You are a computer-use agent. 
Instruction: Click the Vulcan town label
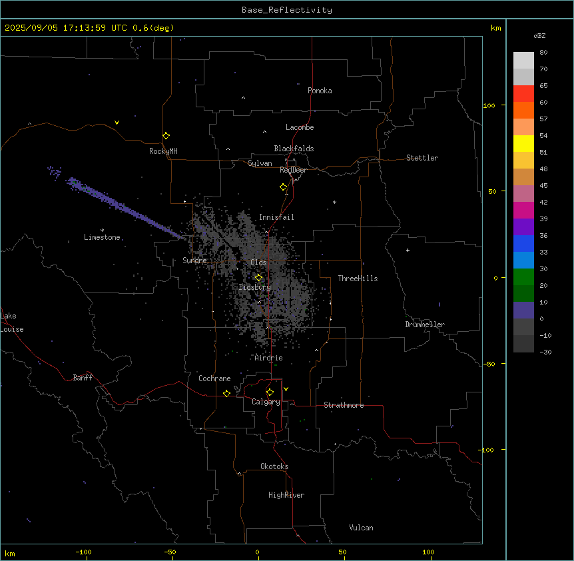pyautogui.click(x=362, y=528)
